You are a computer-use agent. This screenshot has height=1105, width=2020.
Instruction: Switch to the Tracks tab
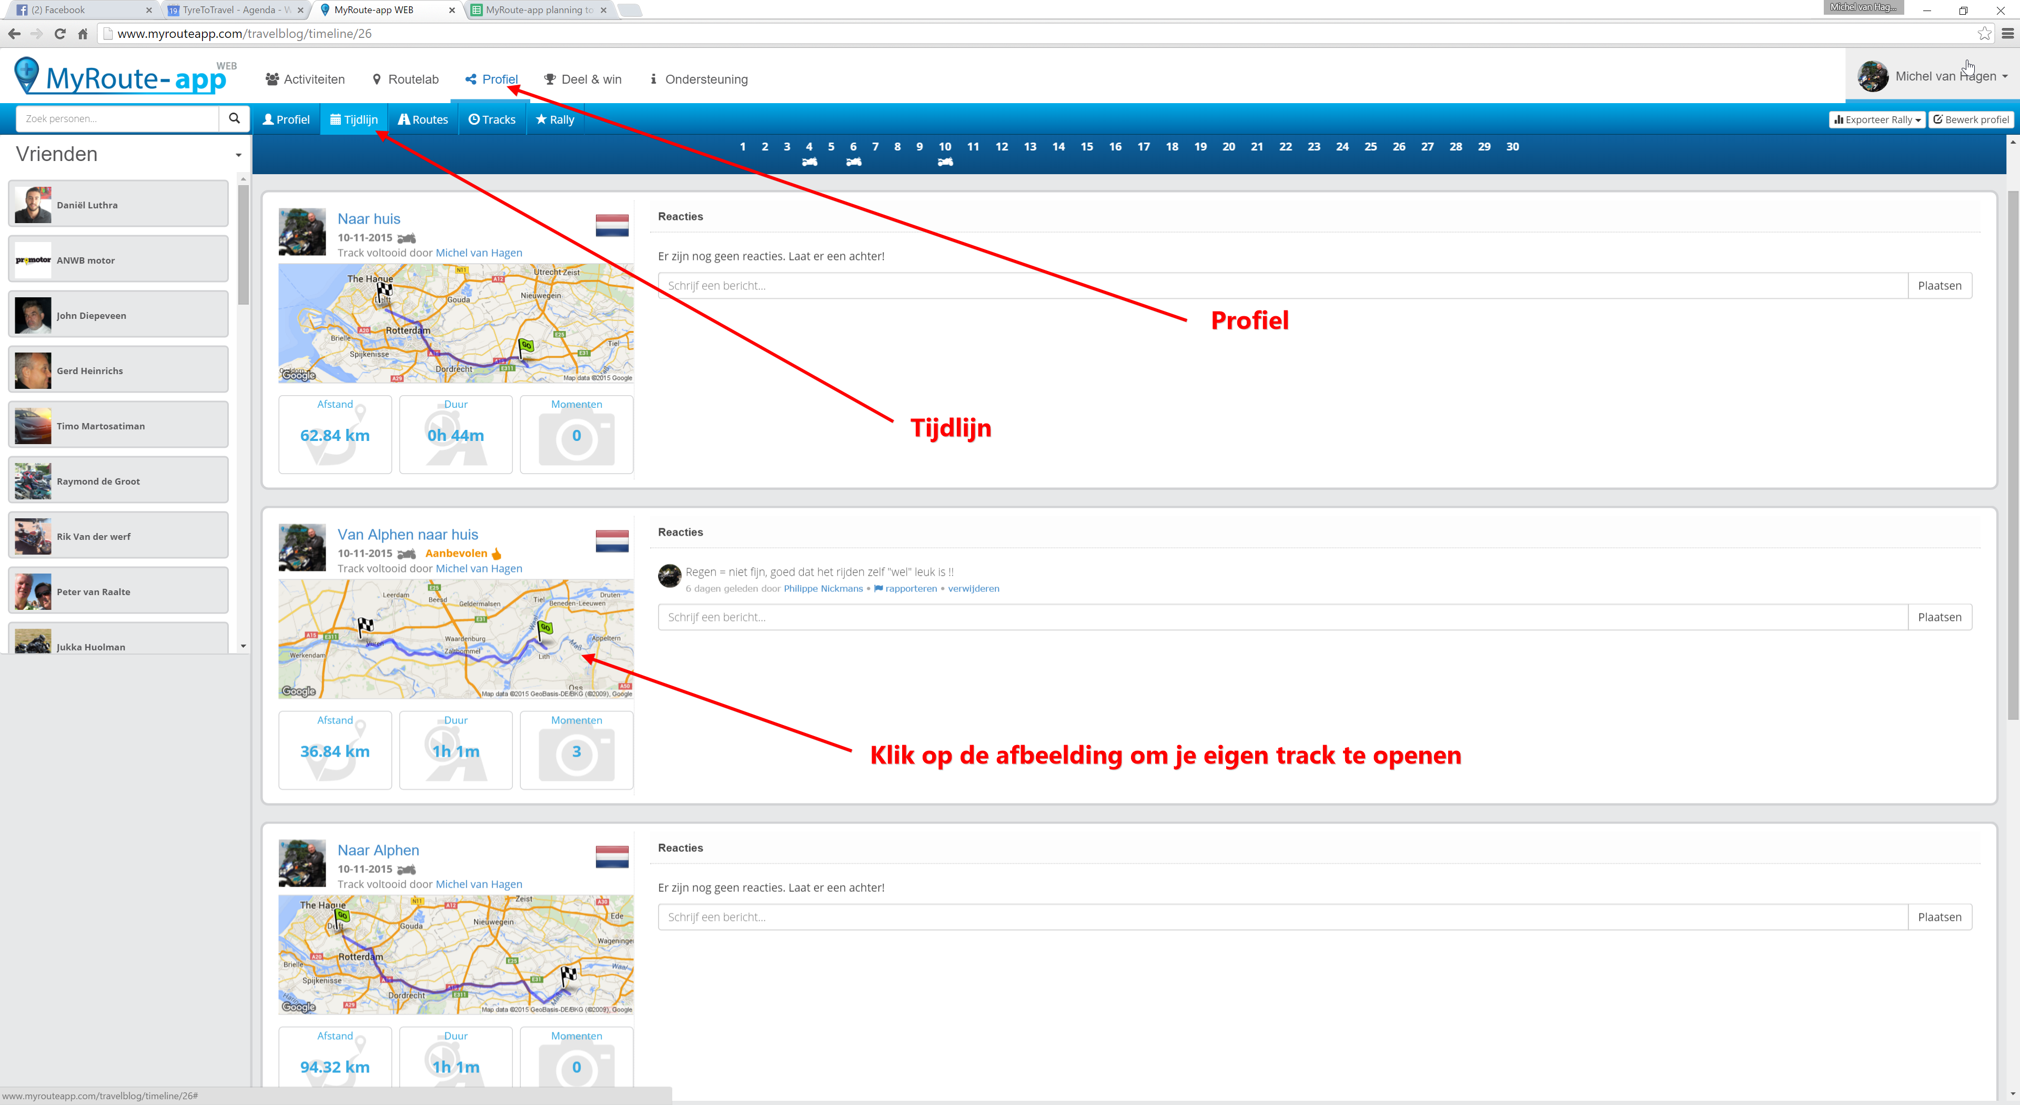pos(492,119)
